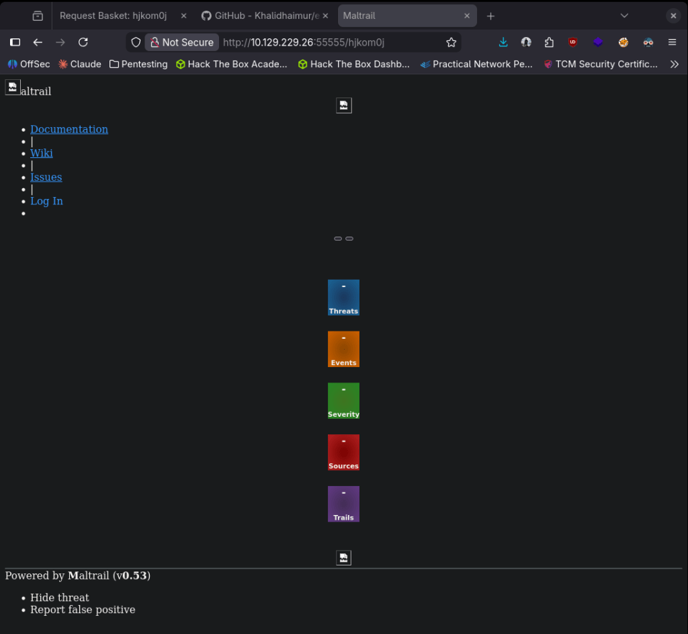Open the Documentation link
This screenshot has width=688, height=634.
click(x=69, y=129)
